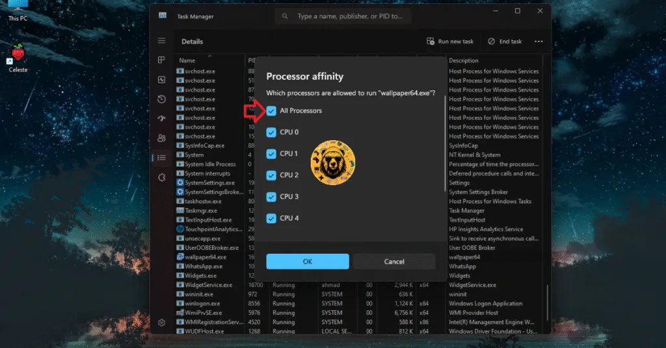The image size is (666, 348).
Task: Confirm affinity with the OK button
Action: pos(308,262)
